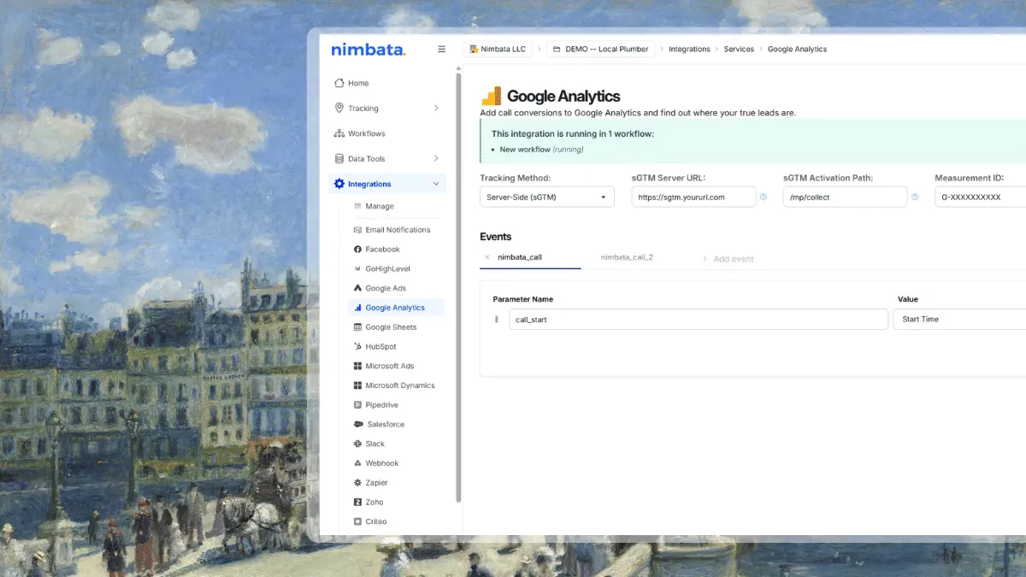
Task: Switch to the nimbata_call_2 event tab
Action: click(627, 257)
